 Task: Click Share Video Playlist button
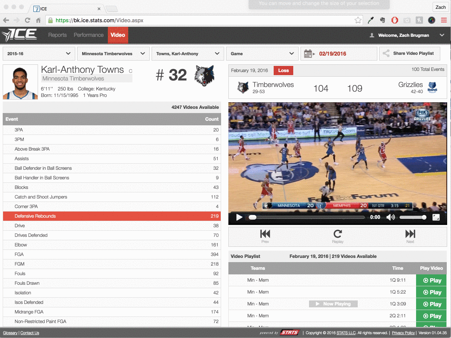point(410,54)
